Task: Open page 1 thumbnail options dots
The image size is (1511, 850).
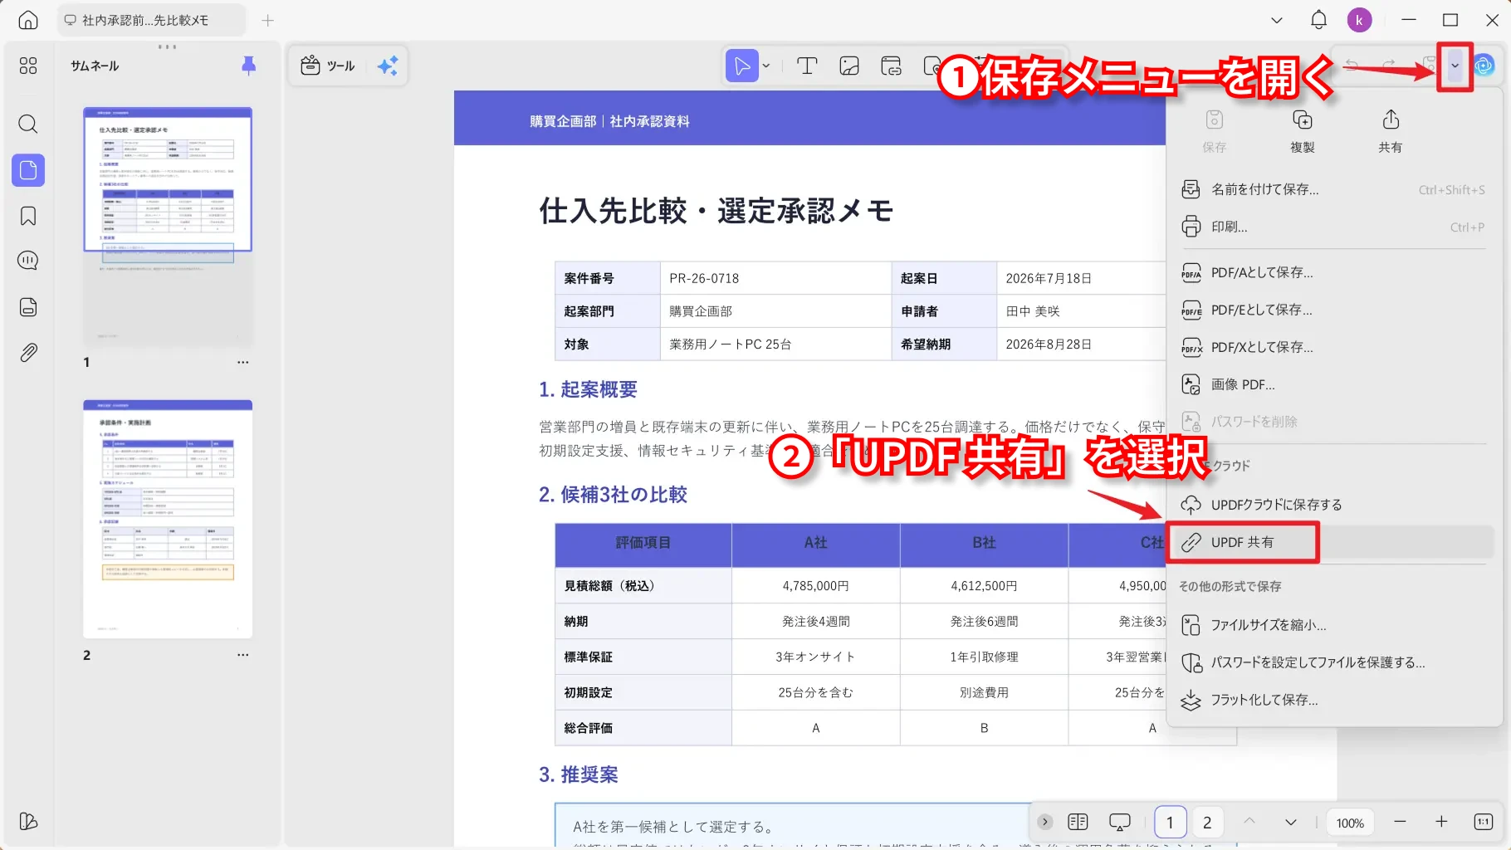Action: (242, 362)
